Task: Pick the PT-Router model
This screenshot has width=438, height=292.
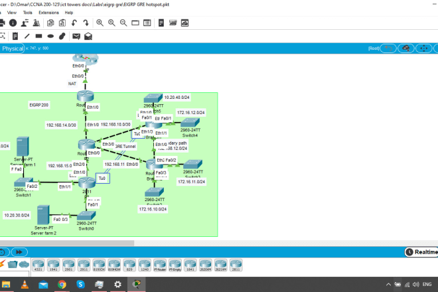Action: (x=160, y=265)
